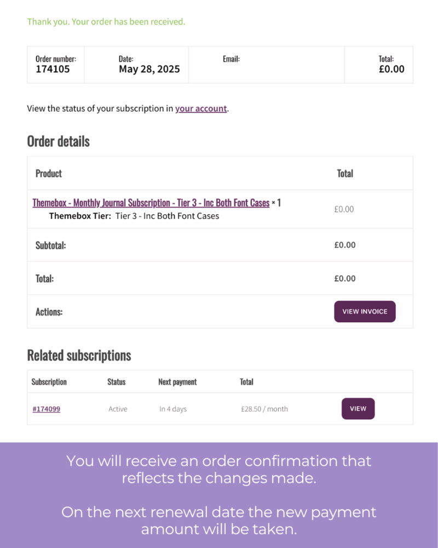
Task: Click the 'Related subscriptions' heading
Action: (79, 355)
